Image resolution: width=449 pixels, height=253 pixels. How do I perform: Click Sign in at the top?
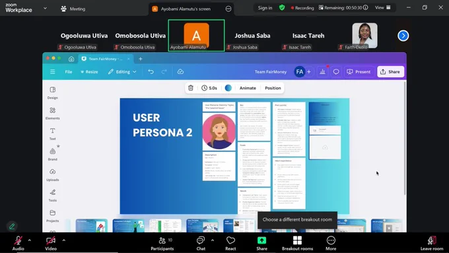[x=265, y=8]
